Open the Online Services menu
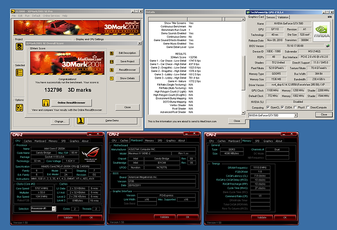The image size is (337, 230). tap(51, 16)
